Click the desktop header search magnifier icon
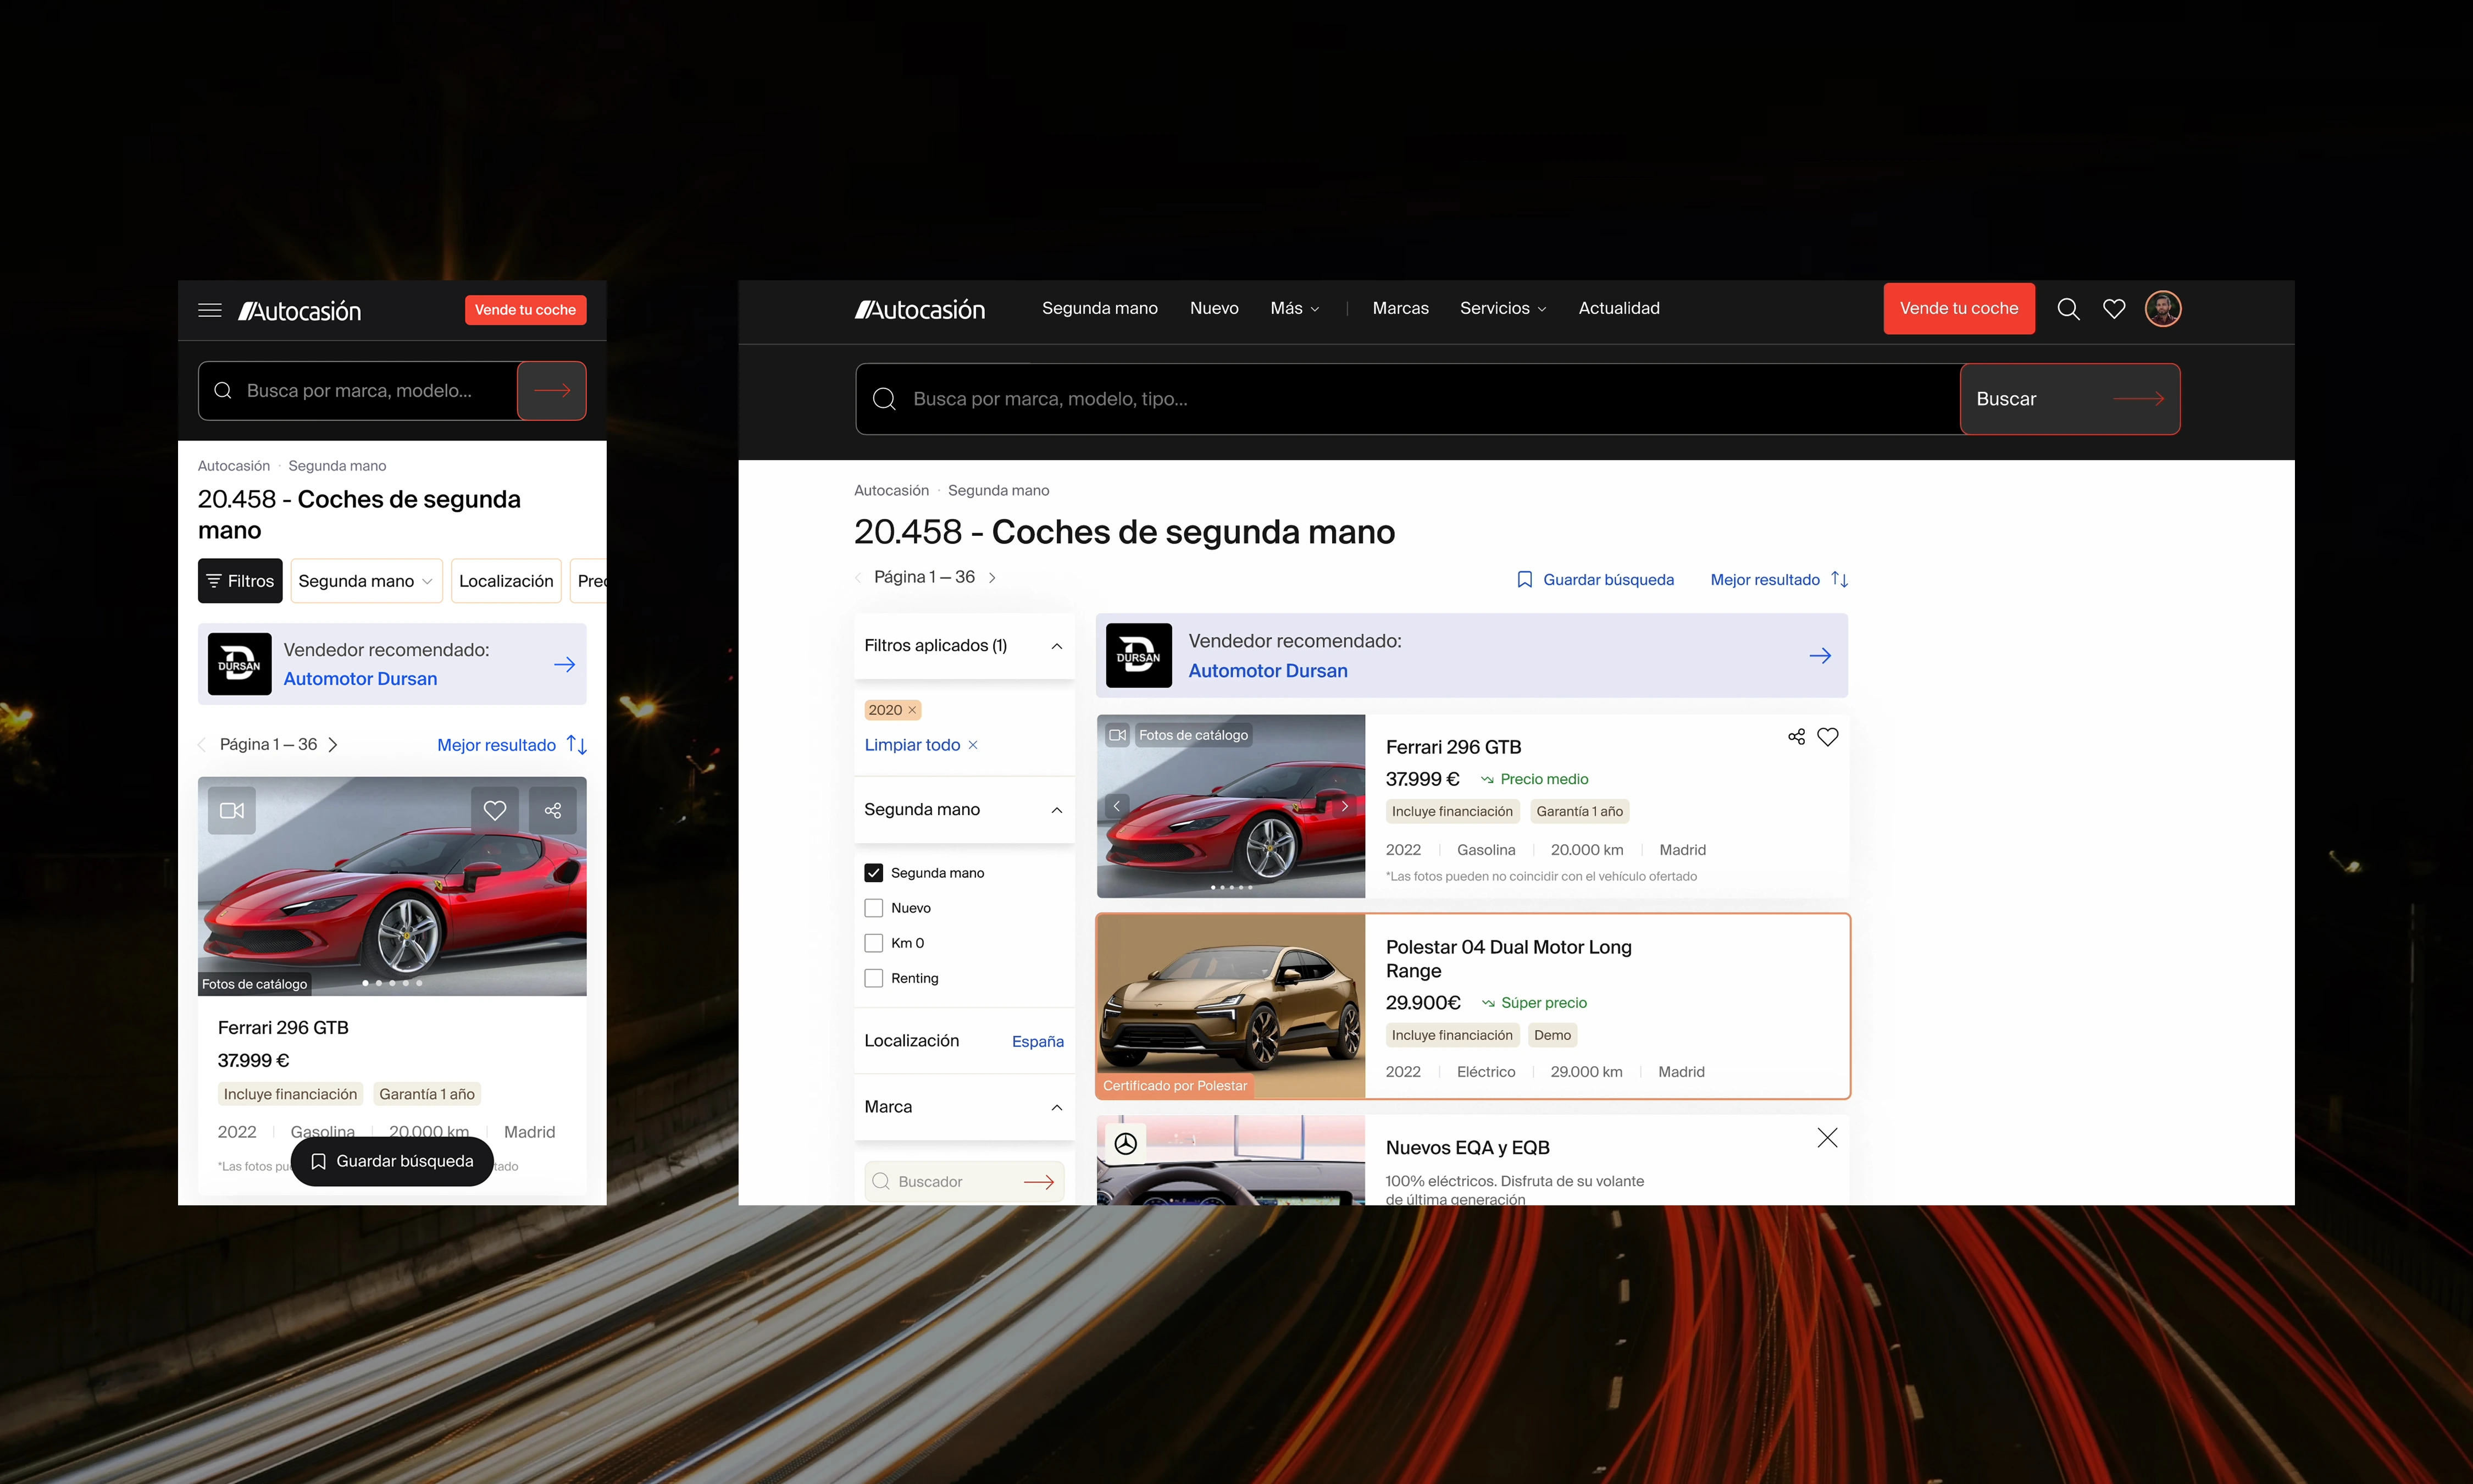Screen dimensions: 2473x1484 point(2068,309)
